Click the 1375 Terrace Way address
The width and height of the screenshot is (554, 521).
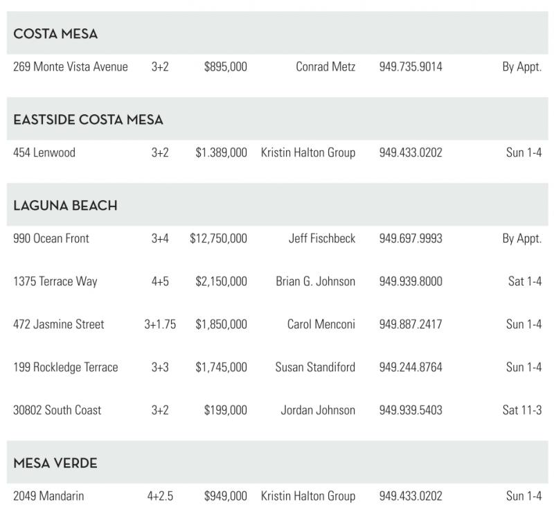point(55,281)
